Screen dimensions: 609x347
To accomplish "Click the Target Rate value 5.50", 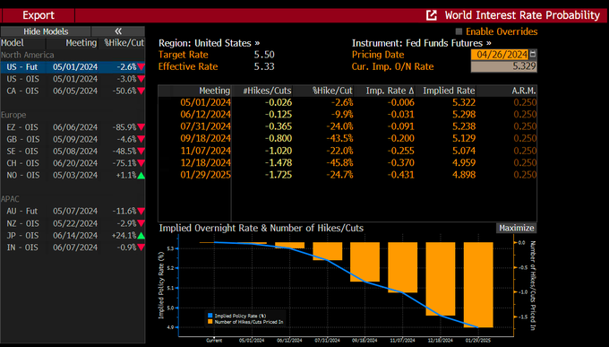I will pyautogui.click(x=264, y=55).
